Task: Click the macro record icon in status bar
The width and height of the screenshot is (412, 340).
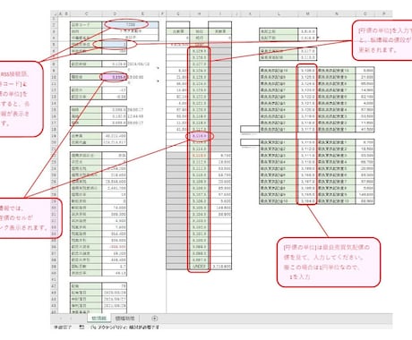Action: pyautogui.click(x=82, y=327)
